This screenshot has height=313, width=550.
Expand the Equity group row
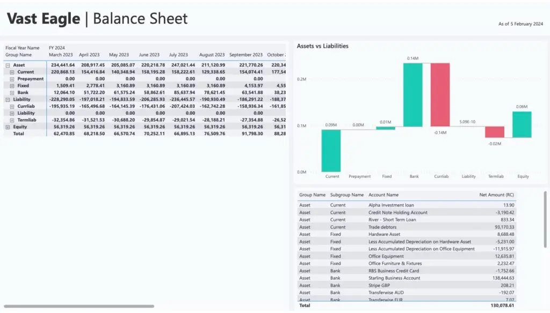8,127
